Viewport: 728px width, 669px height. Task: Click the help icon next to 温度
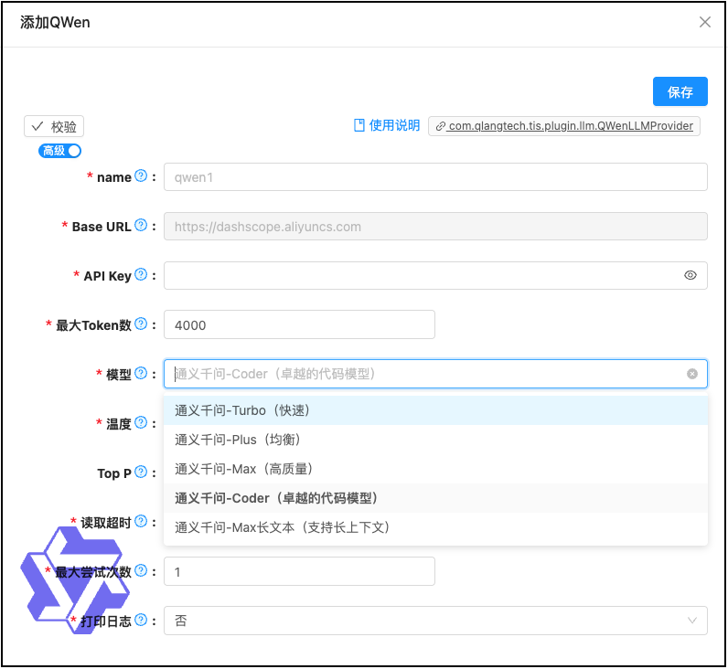click(x=141, y=423)
